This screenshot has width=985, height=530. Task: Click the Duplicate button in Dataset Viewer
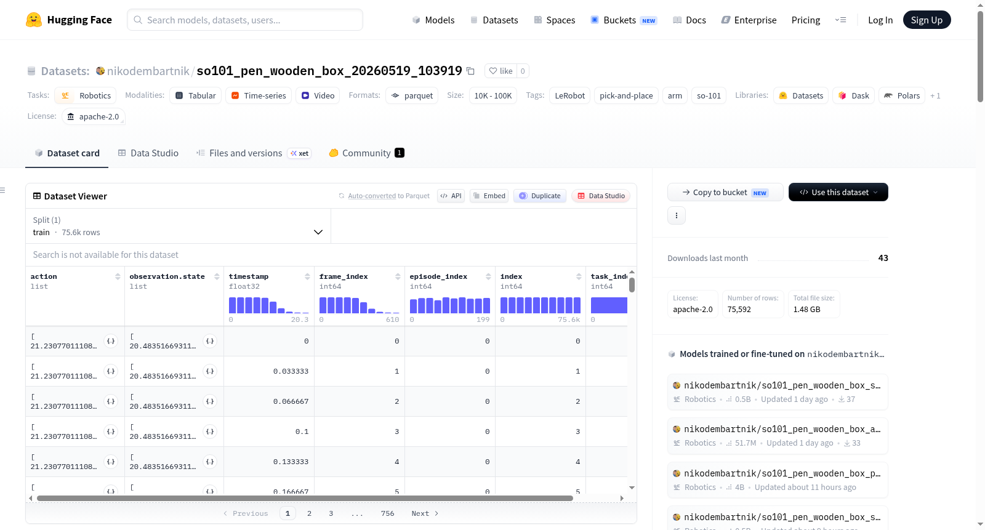tap(540, 196)
